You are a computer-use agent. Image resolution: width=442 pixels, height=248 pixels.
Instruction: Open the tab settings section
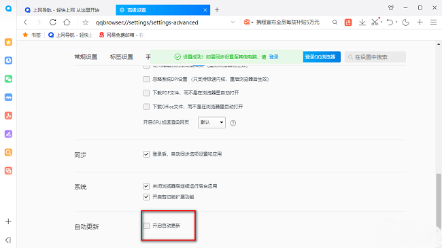[122, 57]
